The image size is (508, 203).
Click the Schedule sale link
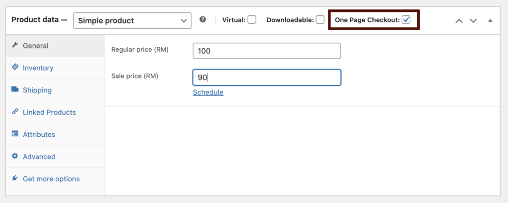[x=208, y=92]
